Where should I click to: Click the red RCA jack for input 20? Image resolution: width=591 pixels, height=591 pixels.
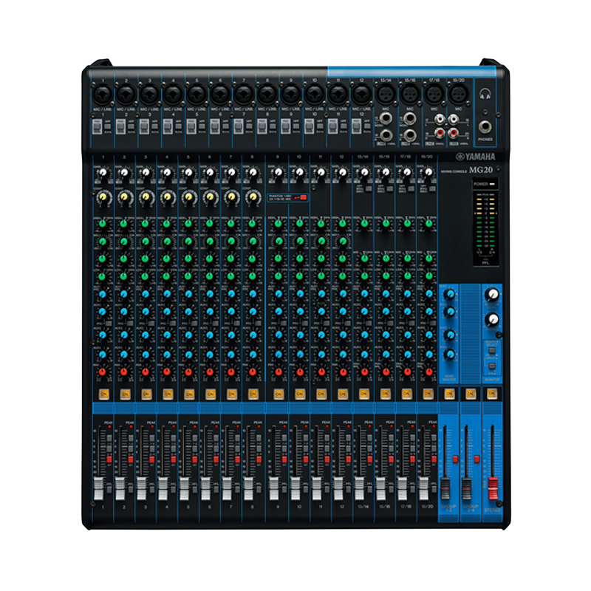pos(454,133)
